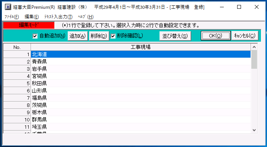Open the ファイル(F) menu

(x=11, y=17)
